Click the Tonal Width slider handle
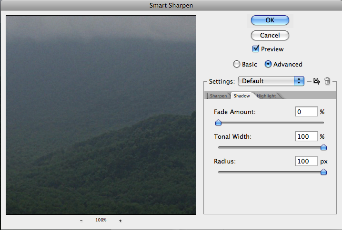 coord(323,147)
